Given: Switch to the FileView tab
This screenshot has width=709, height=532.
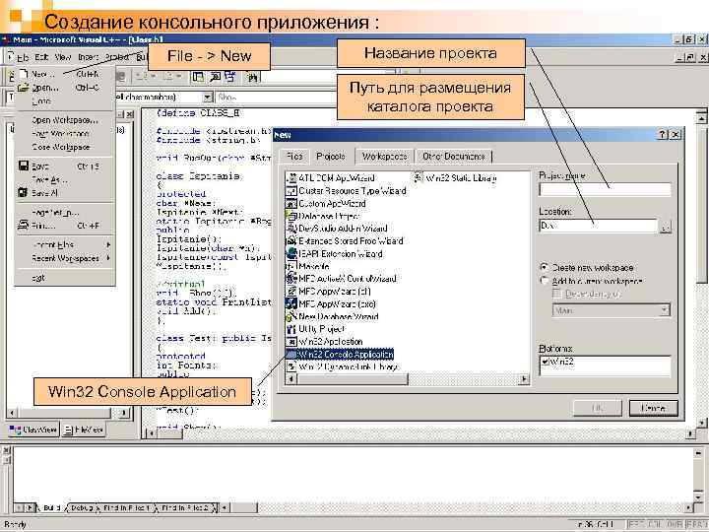Looking at the screenshot, I should pyautogui.click(x=84, y=430).
